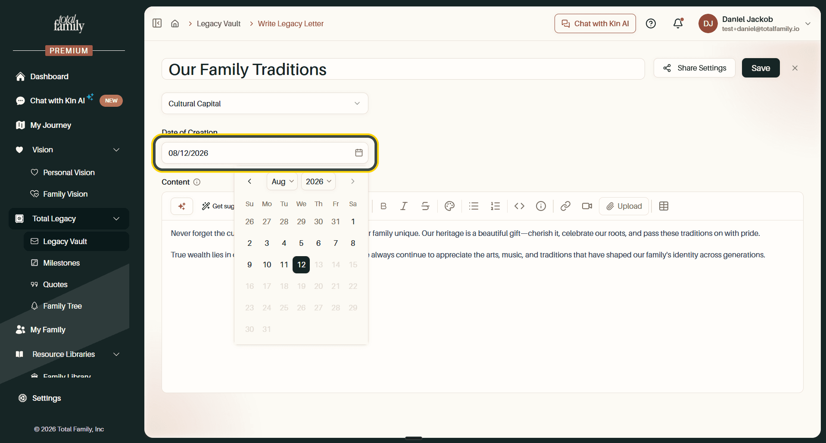Open the year dropdown showing 2026

[x=318, y=182]
